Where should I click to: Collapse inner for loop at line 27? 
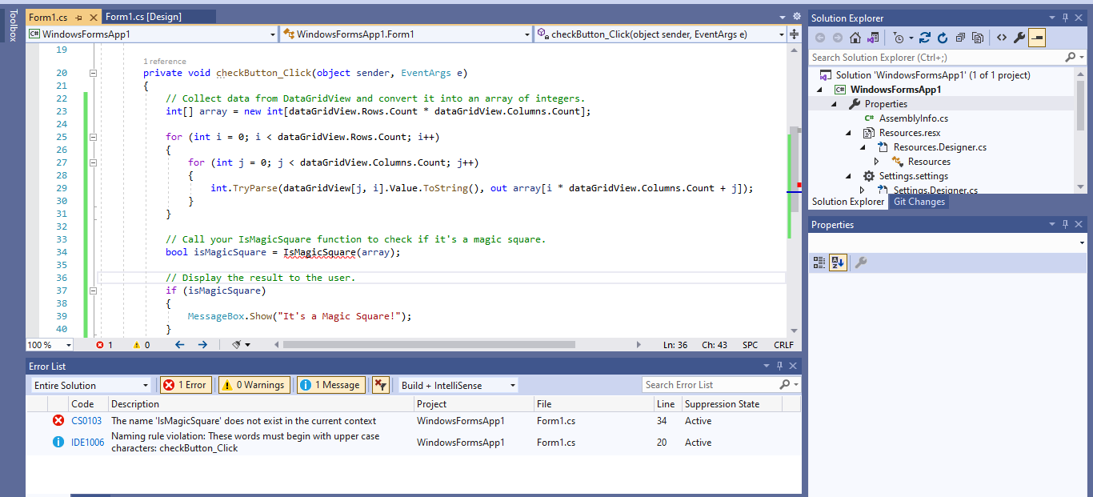pyautogui.click(x=93, y=162)
